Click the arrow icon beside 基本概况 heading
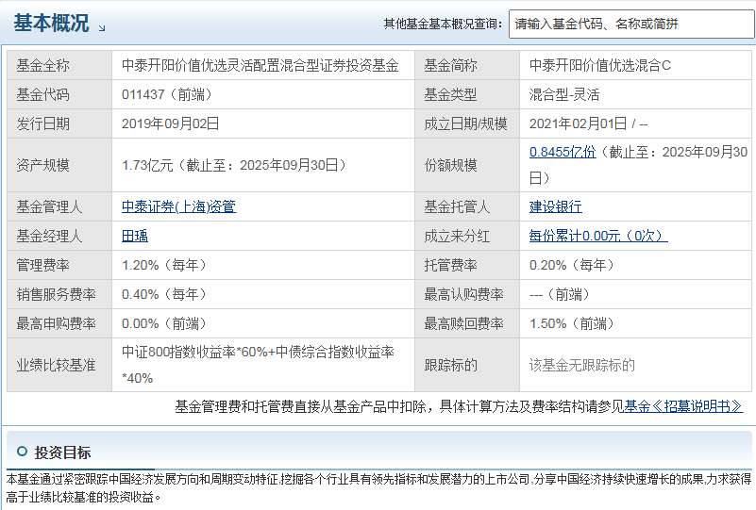 click(x=102, y=28)
